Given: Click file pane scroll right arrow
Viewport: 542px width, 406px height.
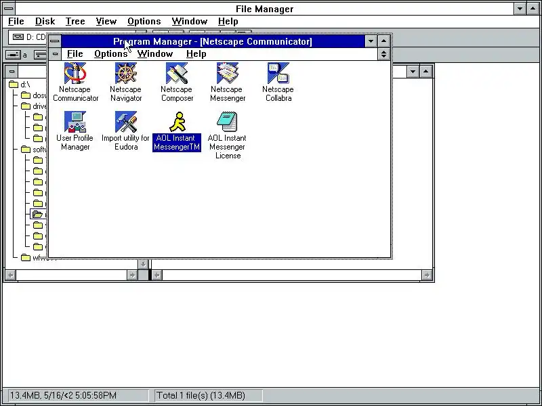Looking at the screenshot, I should click(427, 275).
